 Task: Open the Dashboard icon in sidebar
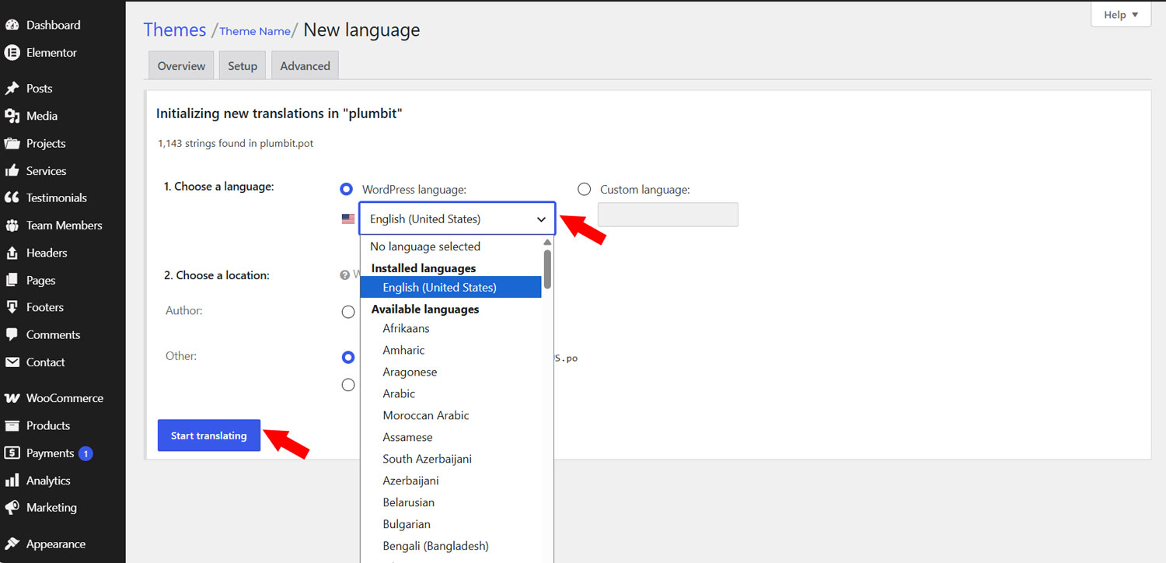12,25
